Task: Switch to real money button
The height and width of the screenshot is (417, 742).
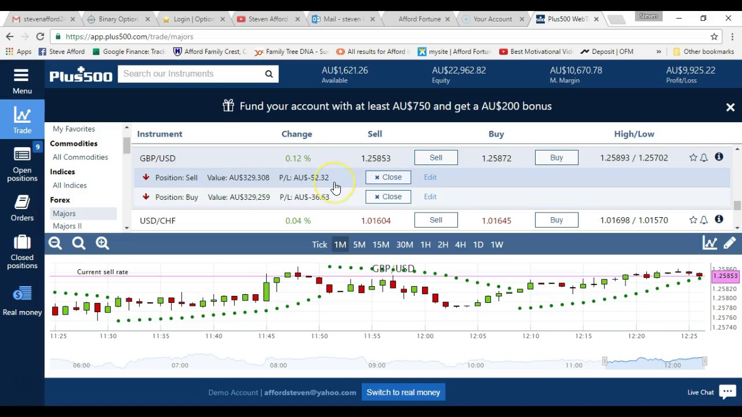Action: (403, 393)
